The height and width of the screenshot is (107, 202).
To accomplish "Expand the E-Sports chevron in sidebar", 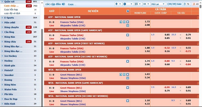I will 2,18.
